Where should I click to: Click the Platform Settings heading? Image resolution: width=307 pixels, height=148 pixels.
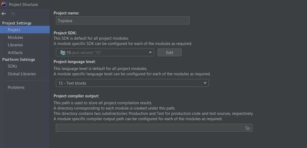click(x=18, y=60)
